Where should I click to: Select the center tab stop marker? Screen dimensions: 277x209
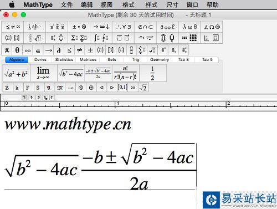(32, 98)
